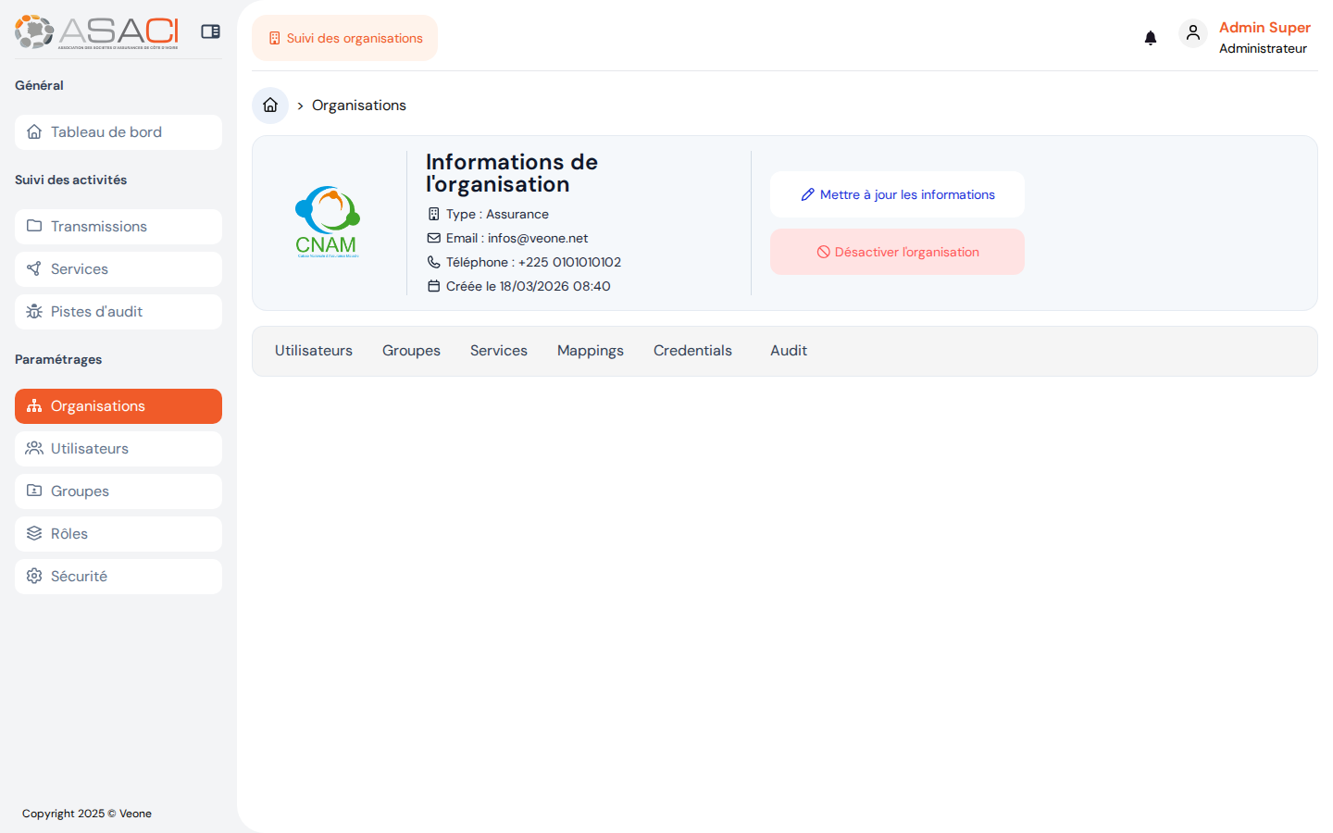The height and width of the screenshot is (833, 1333).
Task: Click Désactiver l'organisation
Action: coord(897,251)
